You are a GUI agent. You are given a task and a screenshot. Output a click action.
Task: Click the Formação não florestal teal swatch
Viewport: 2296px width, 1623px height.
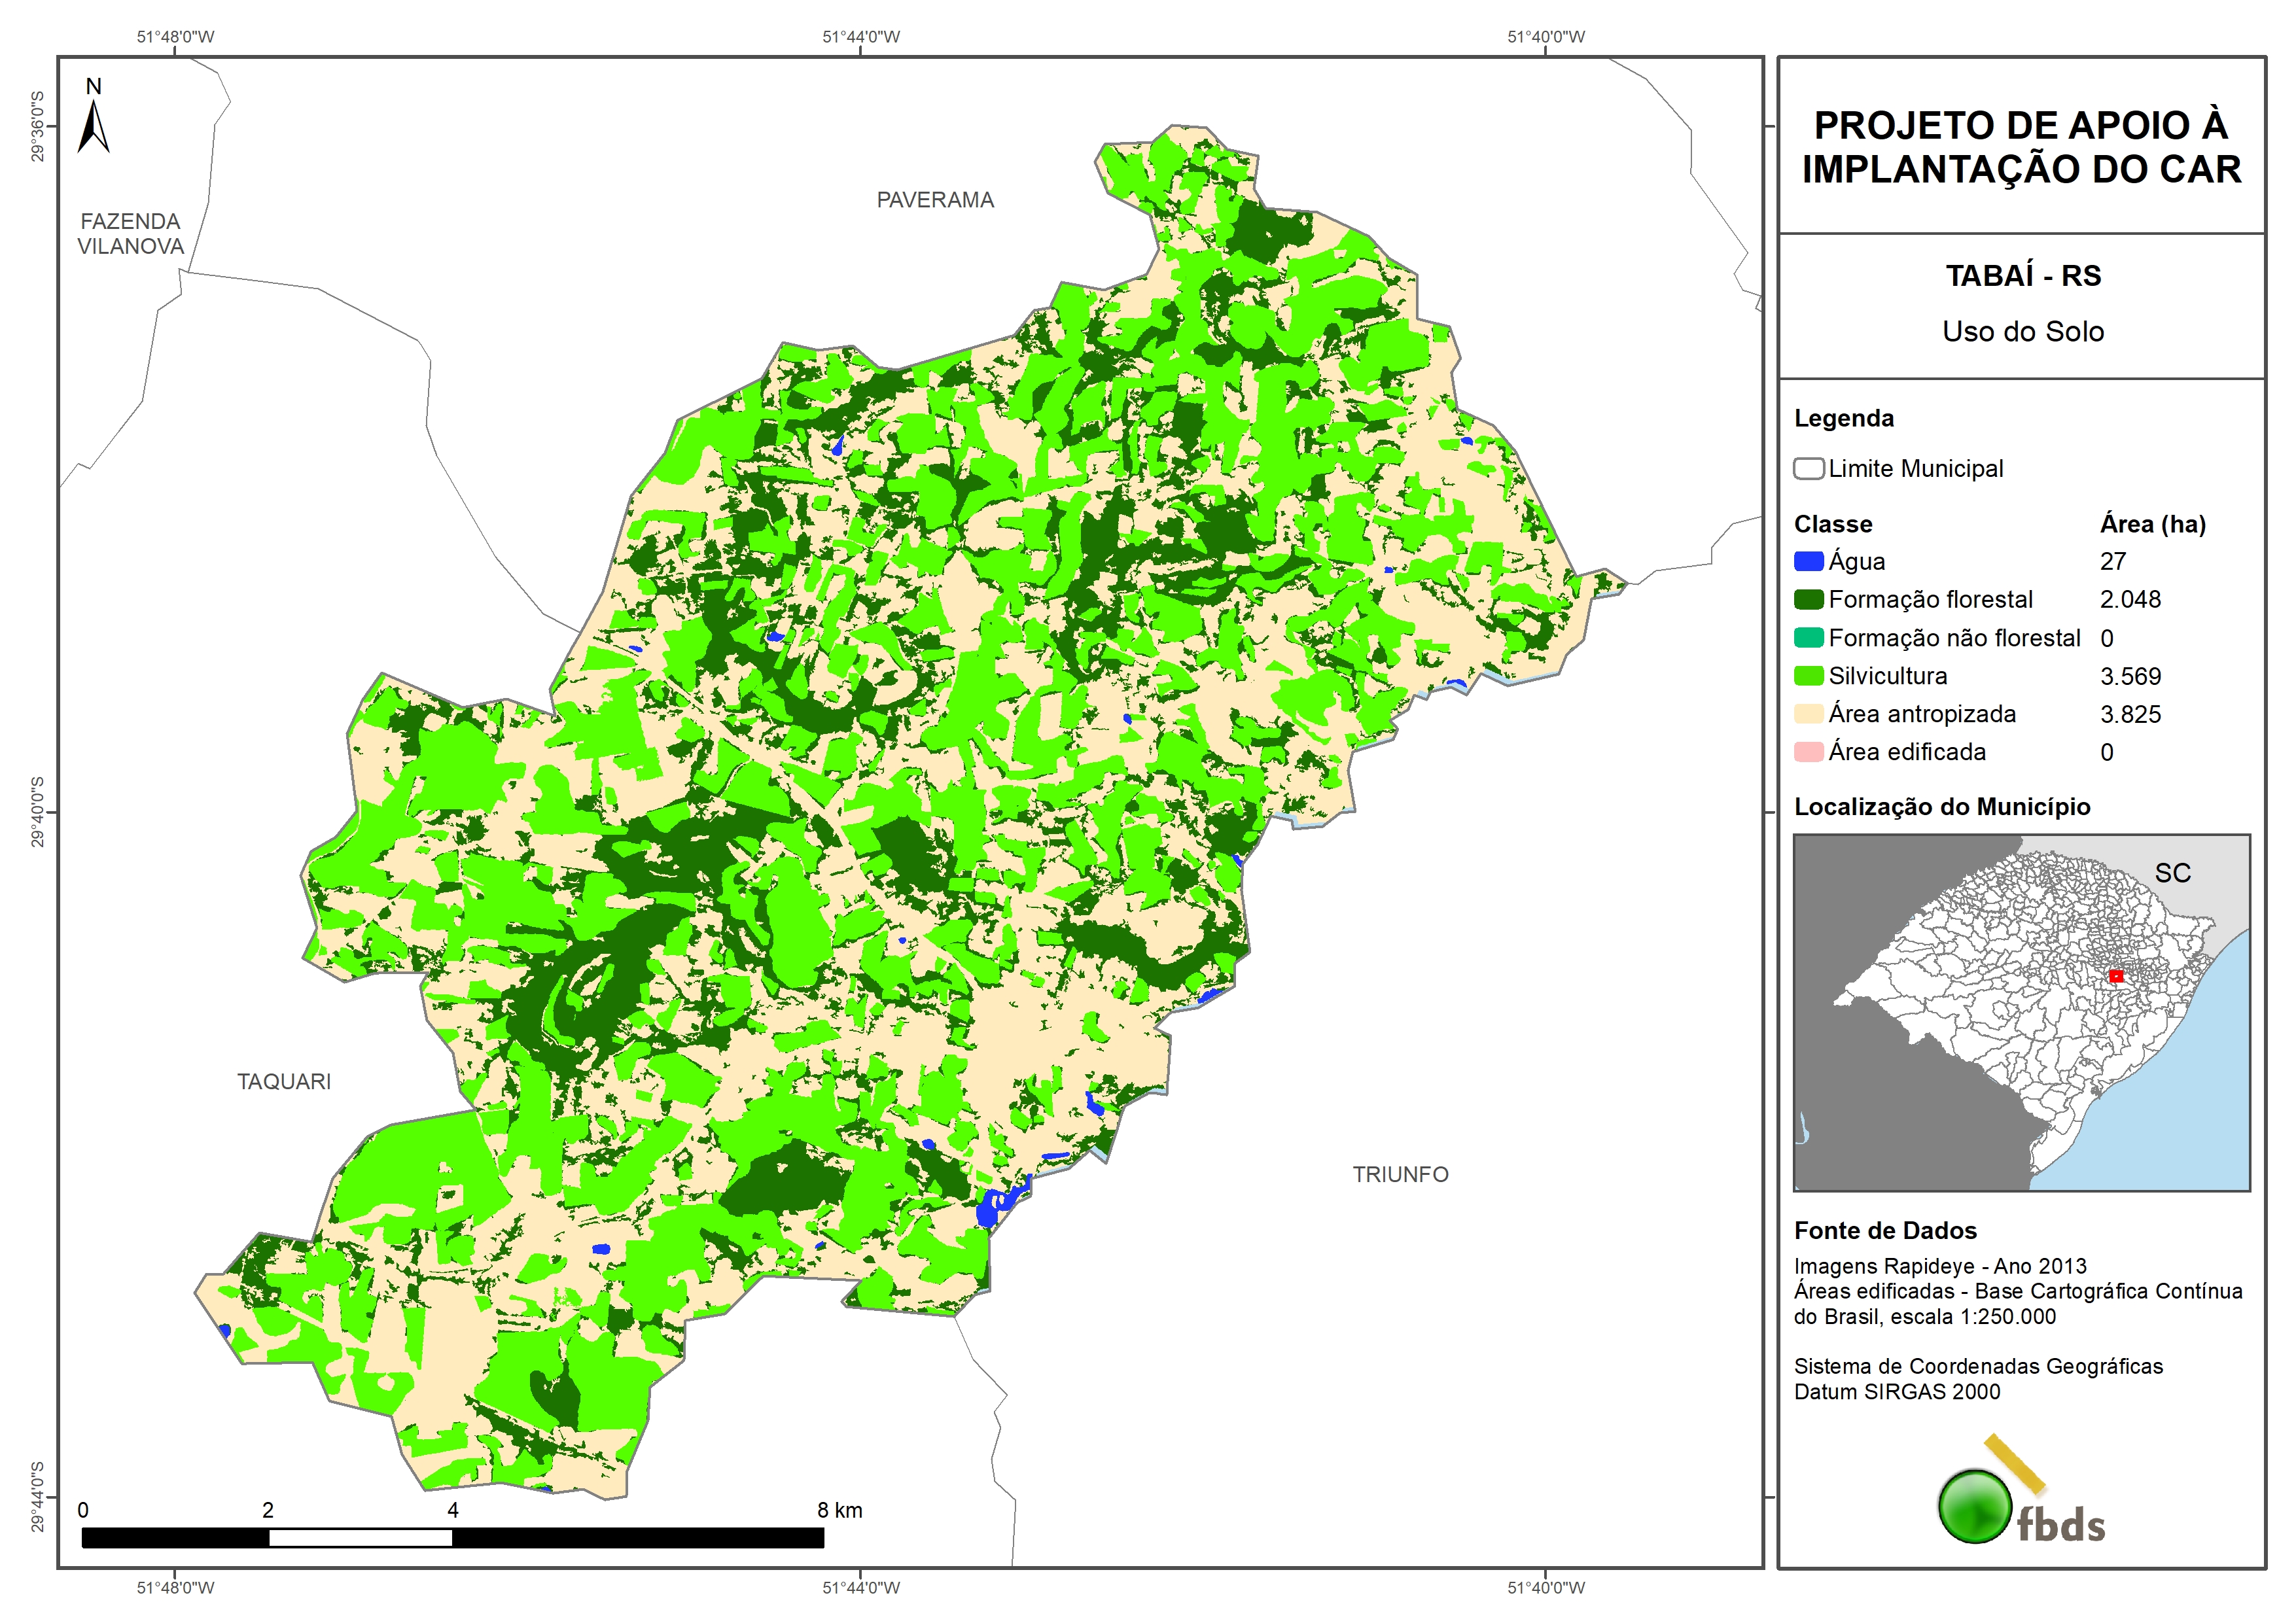[1808, 638]
